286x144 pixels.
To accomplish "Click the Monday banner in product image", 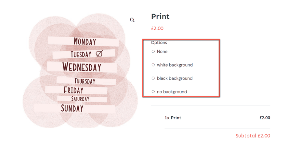I will pyautogui.click(x=84, y=42).
